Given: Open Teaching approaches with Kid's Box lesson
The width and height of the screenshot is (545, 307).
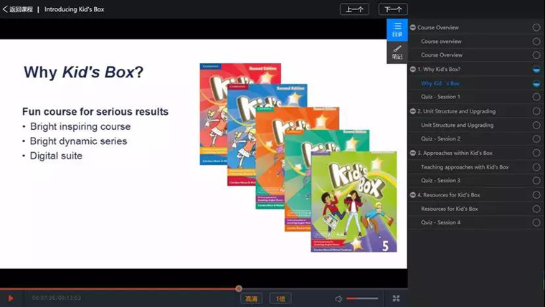Looking at the screenshot, I should pos(465,167).
